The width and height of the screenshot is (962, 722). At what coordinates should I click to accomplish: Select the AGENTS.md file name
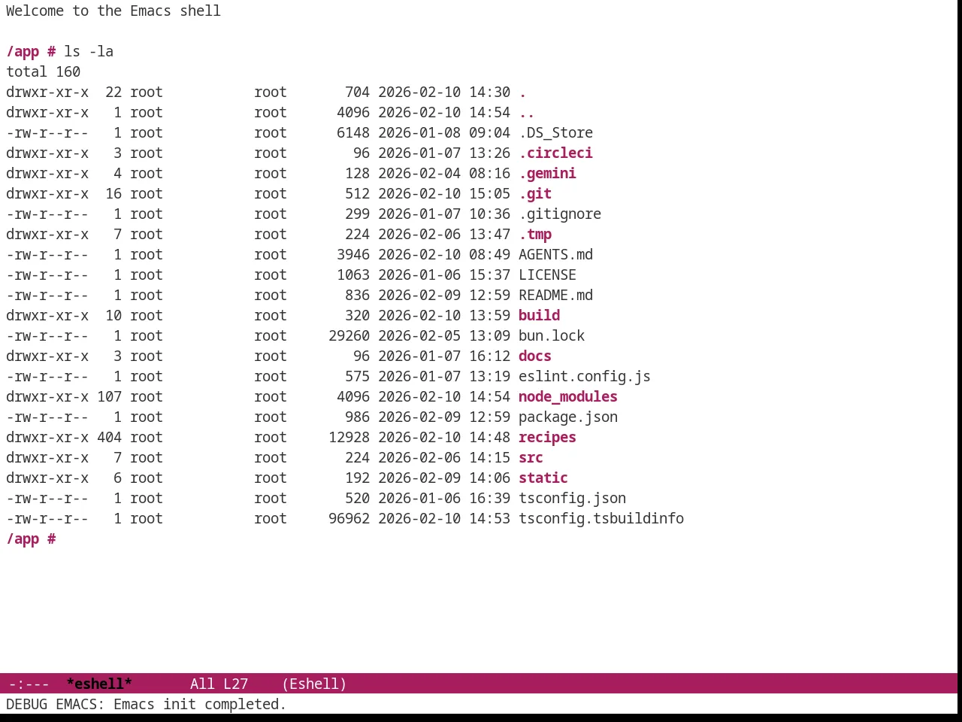(x=555, y=254)
